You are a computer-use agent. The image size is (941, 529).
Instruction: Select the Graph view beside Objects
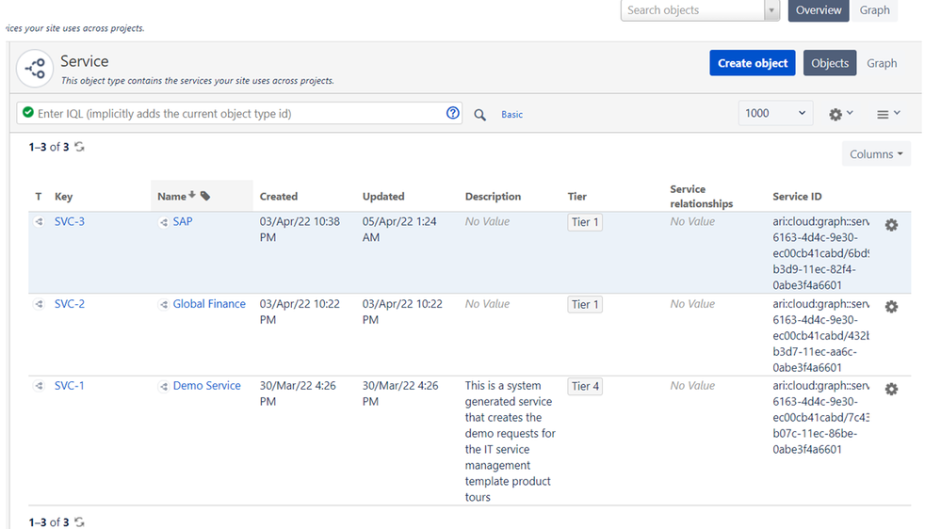(882, 63)
